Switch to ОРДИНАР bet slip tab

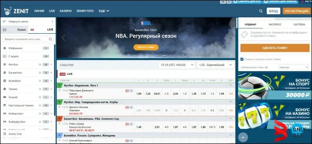coord(250,25)
